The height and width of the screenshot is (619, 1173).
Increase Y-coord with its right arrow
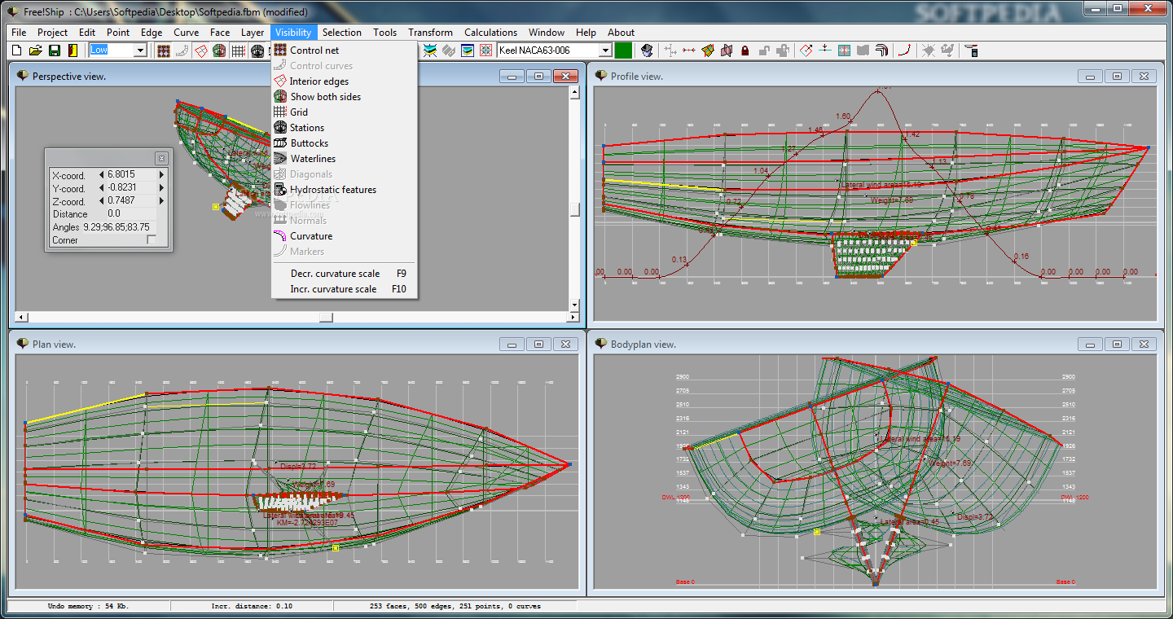click(161, 187)
